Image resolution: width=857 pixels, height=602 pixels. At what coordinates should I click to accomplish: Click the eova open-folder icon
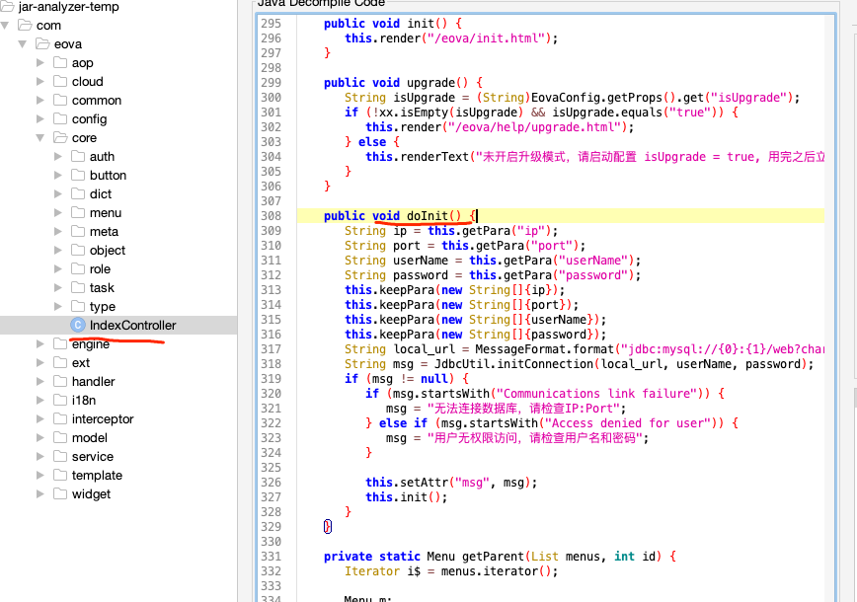point(42,43)
